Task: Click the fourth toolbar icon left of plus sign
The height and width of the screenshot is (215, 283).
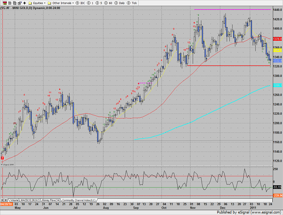Action: [x=19, y=3]
